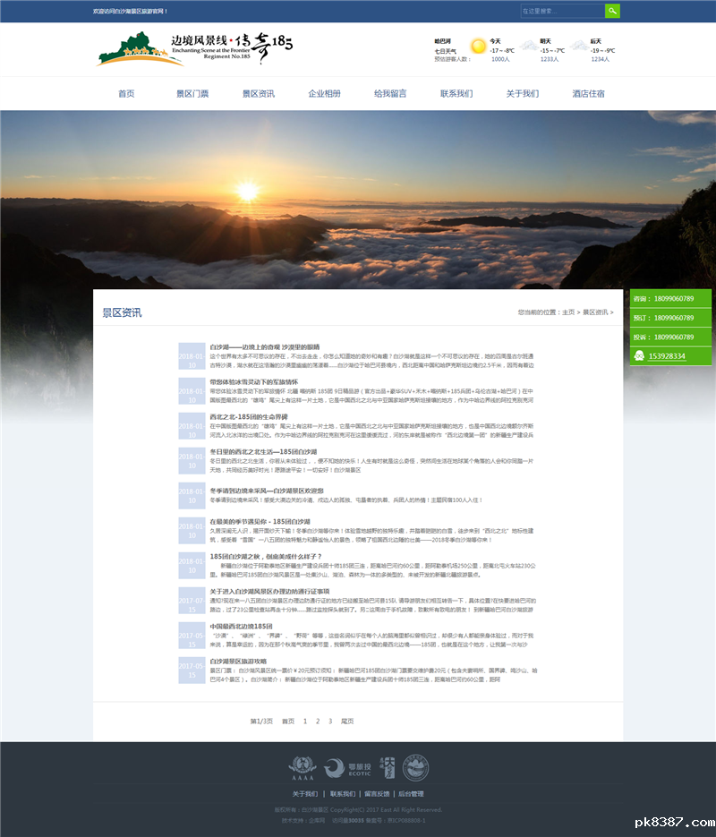
Task: Click the green search magnifier button
Action: [x=612, y=11]
